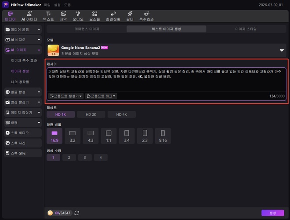The image size is (290, 220).
Task: Set generation quantity to 1
Action: 53,158
